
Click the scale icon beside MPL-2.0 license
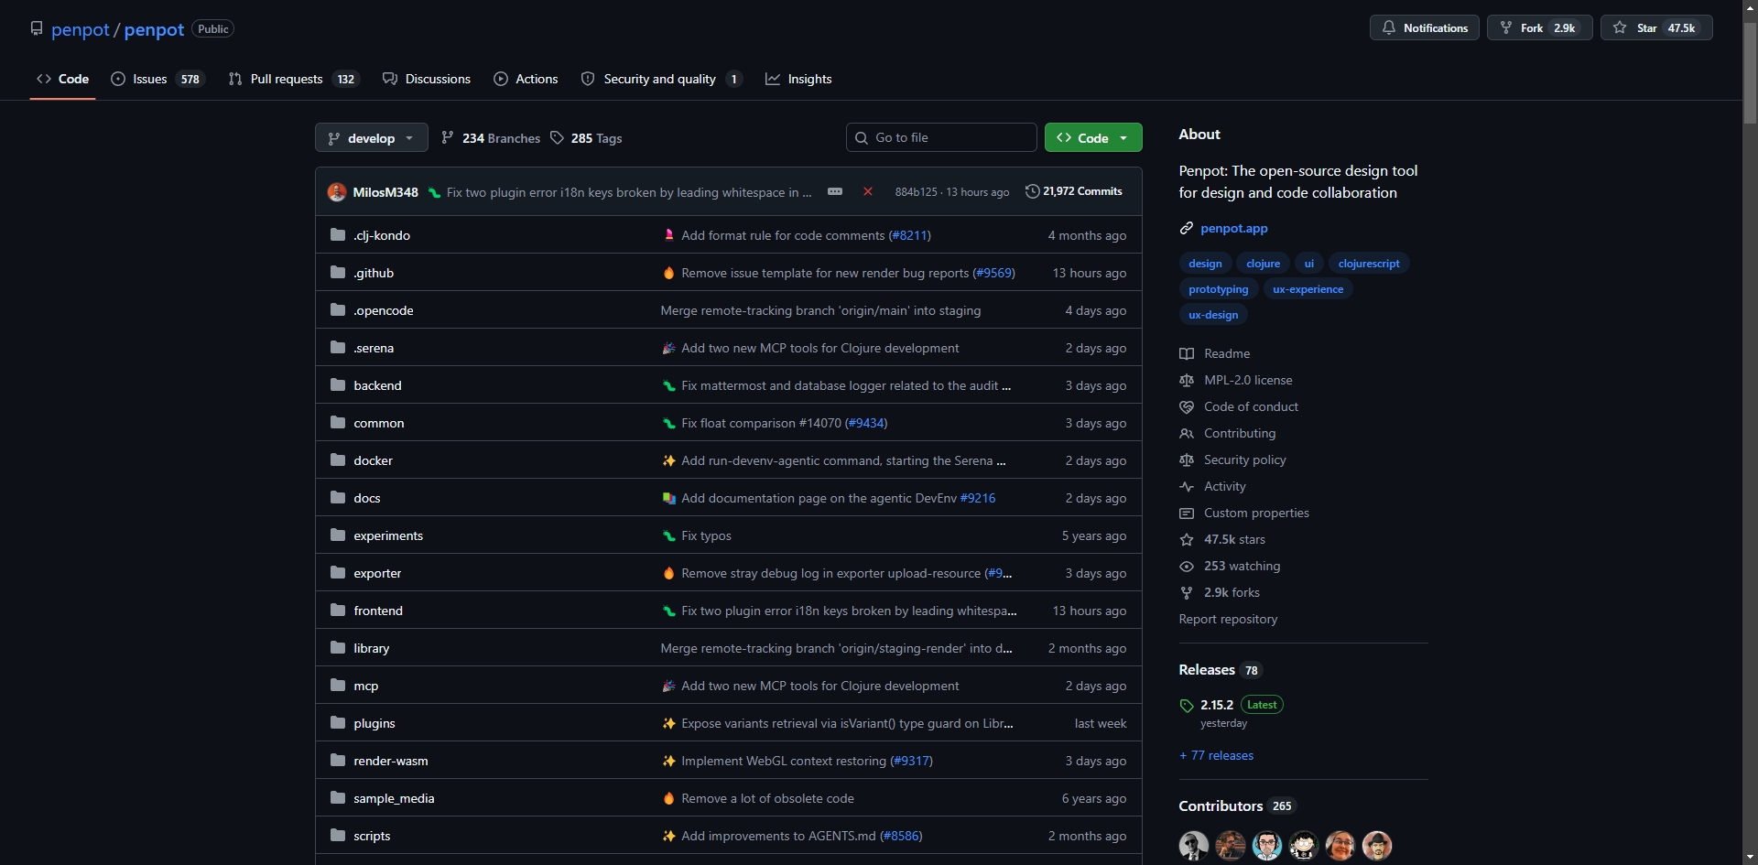pos(1187,381)
